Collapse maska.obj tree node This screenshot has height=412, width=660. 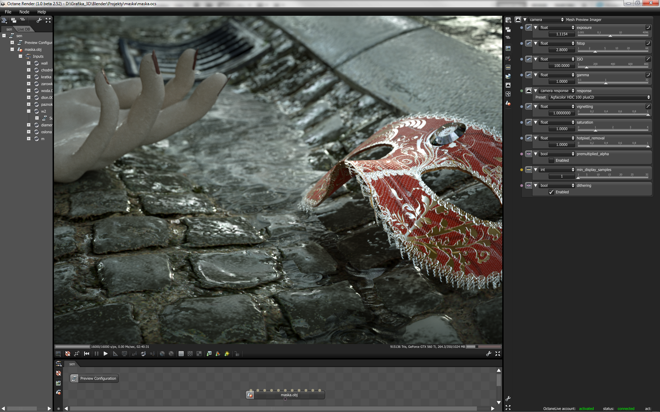(x=12, y=49)
